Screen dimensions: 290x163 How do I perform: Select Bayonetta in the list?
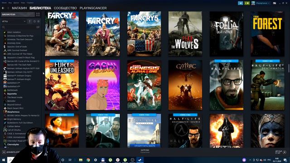coord(12,94)
